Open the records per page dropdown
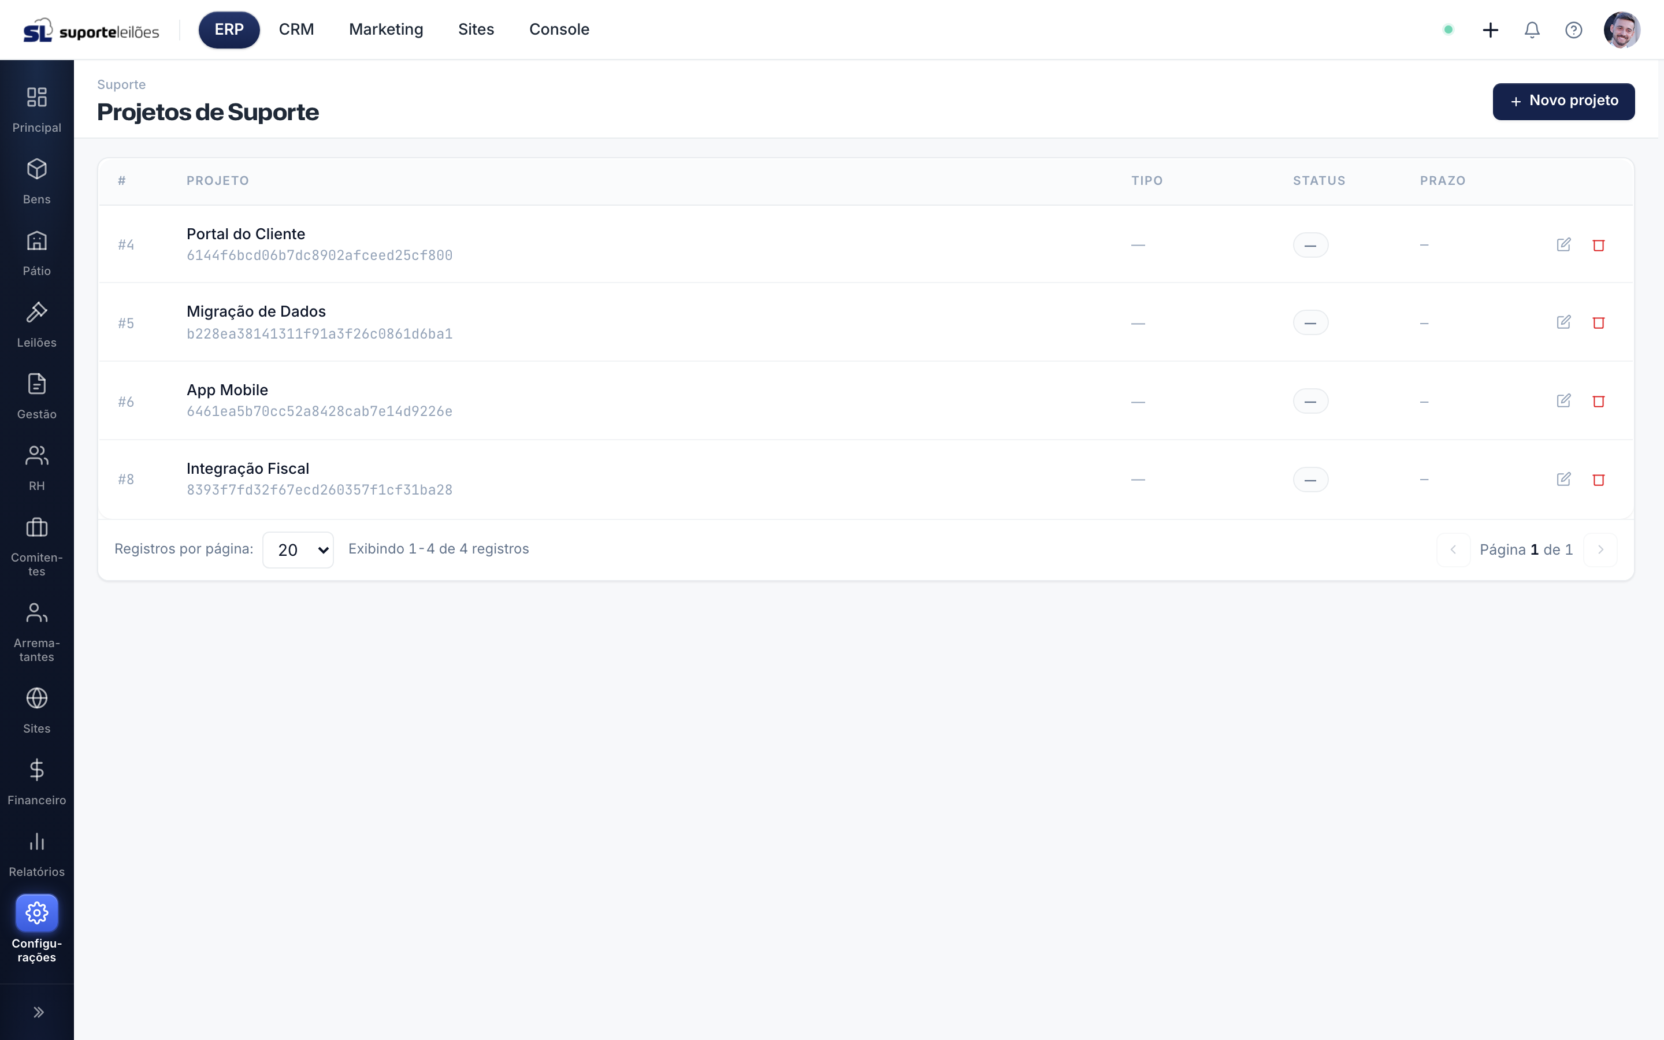1664x1040 pixels. pyautogui.click(x=298, y=549)
